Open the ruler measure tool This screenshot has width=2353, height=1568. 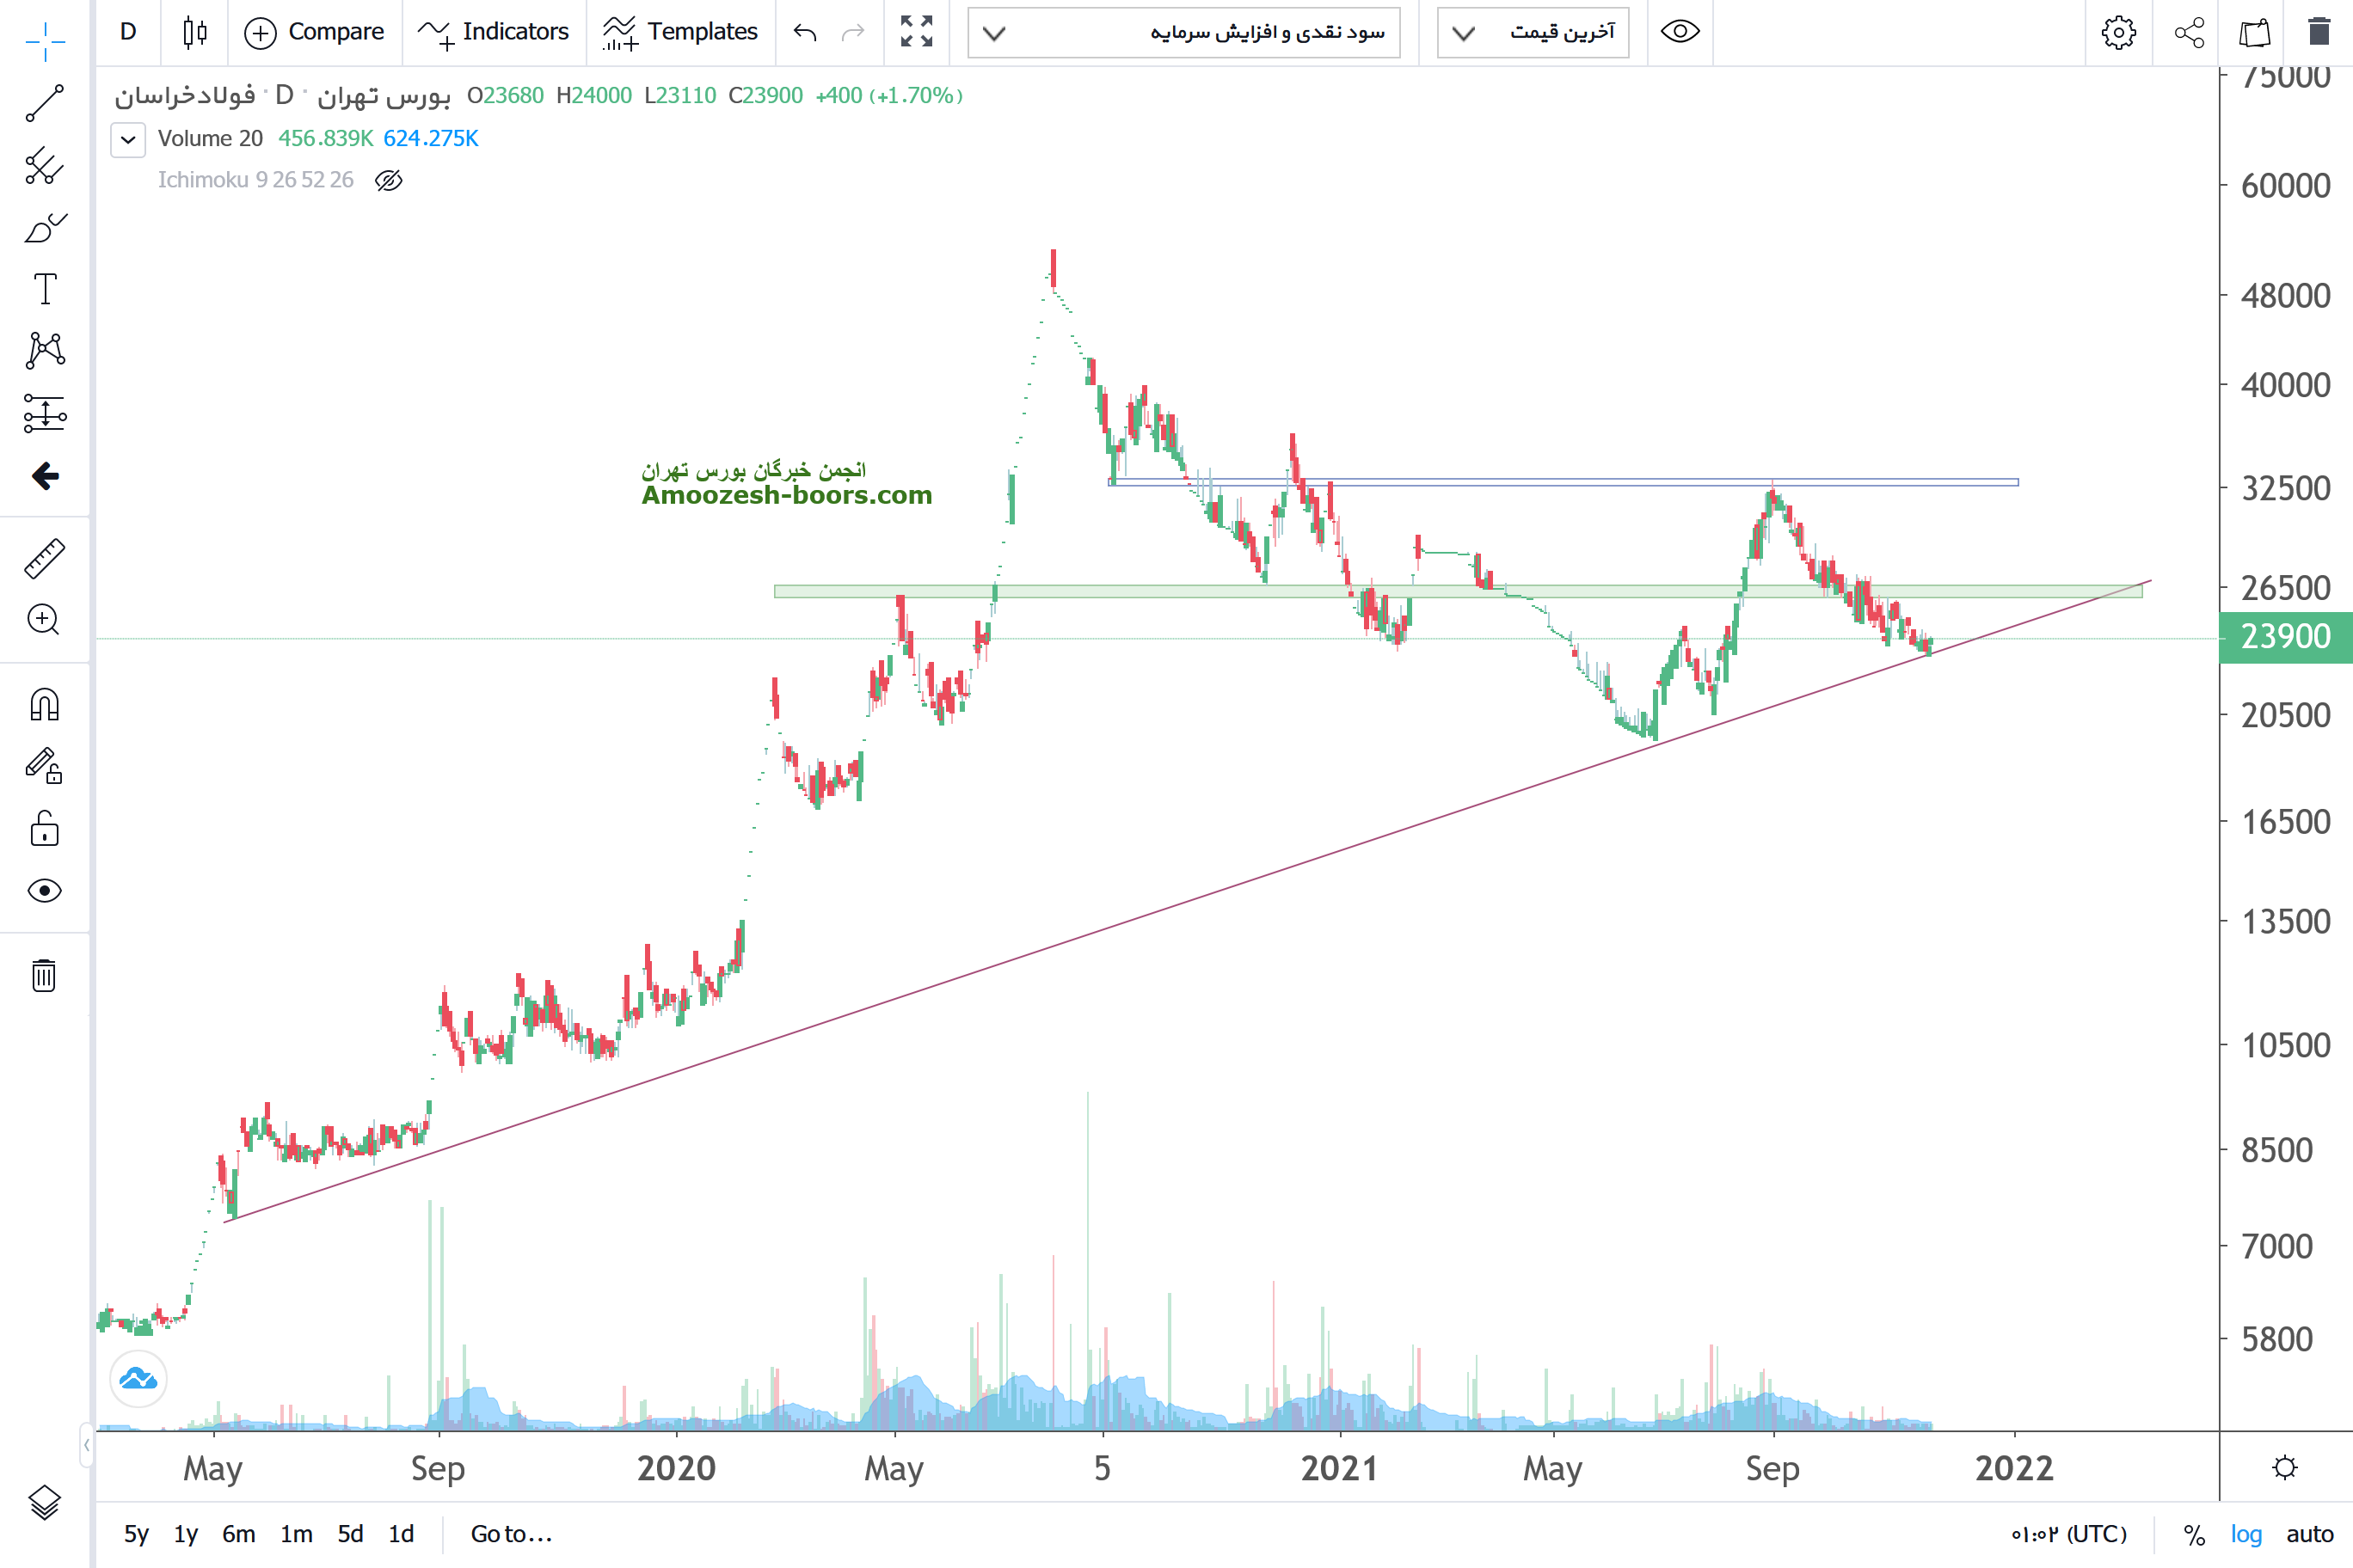click(44, 558)
